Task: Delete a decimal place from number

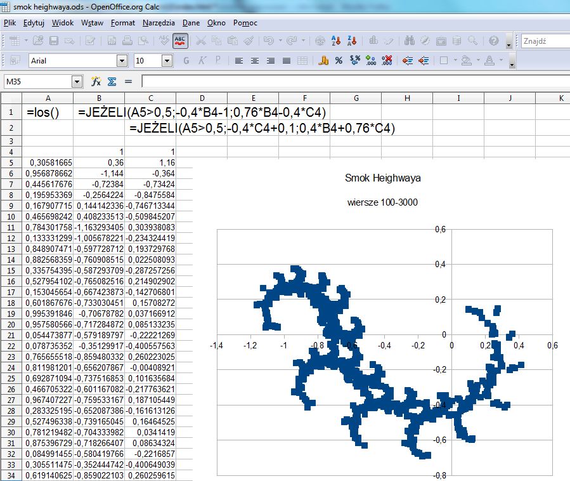Action: (387, 61)
